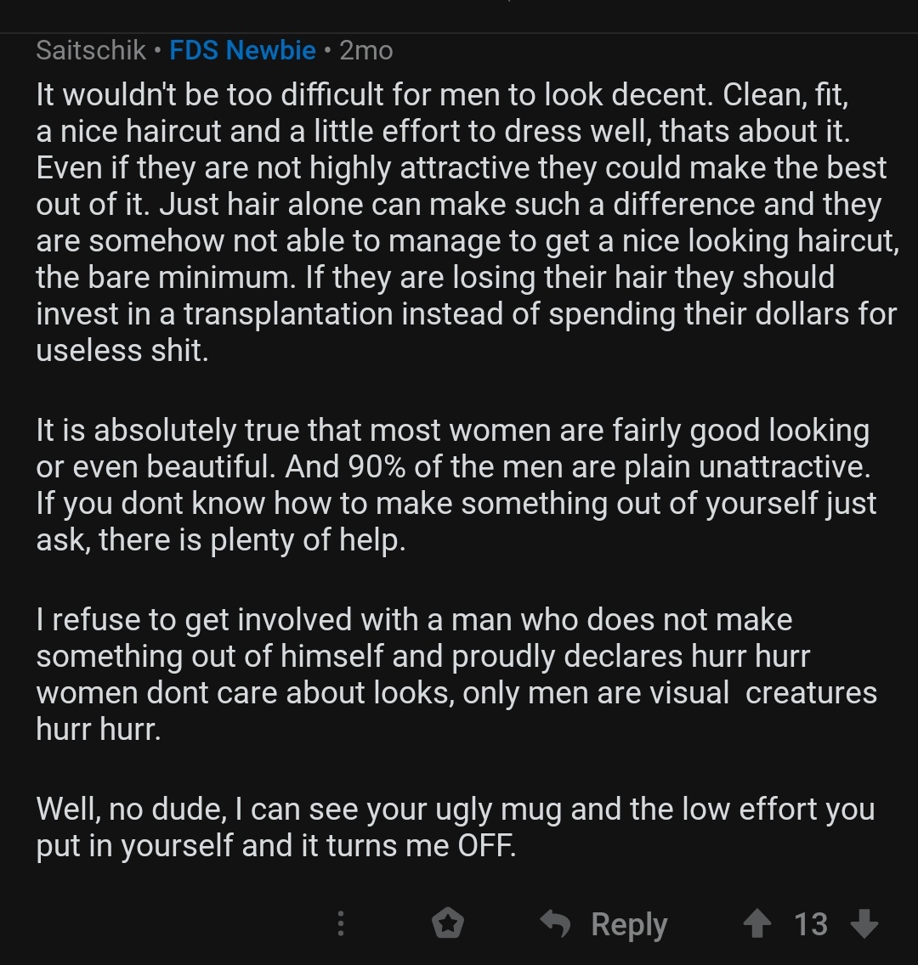
Task: Tap the paragraph starting 'It is absolutely true'
Action: coord(456,484)
